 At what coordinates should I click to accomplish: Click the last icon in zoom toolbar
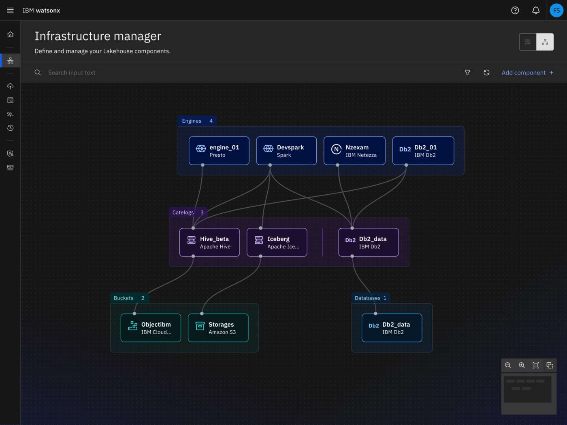tap(550, 365)
